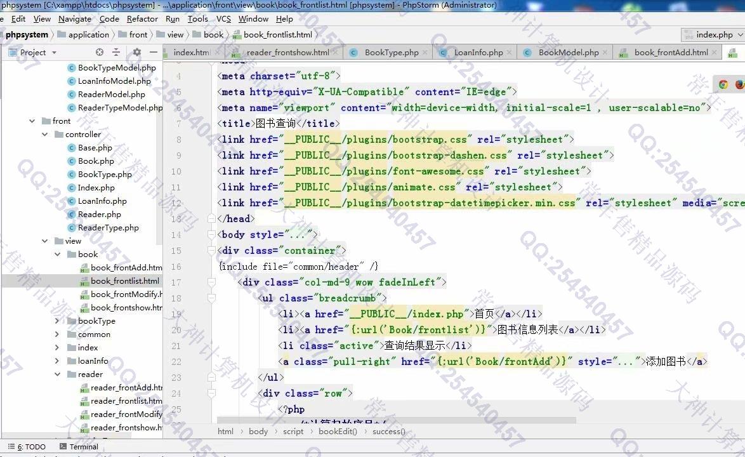This screenshot has width=745, height=457.
Task: Click phpsystem in navigation bar
Action: [27, 35]
